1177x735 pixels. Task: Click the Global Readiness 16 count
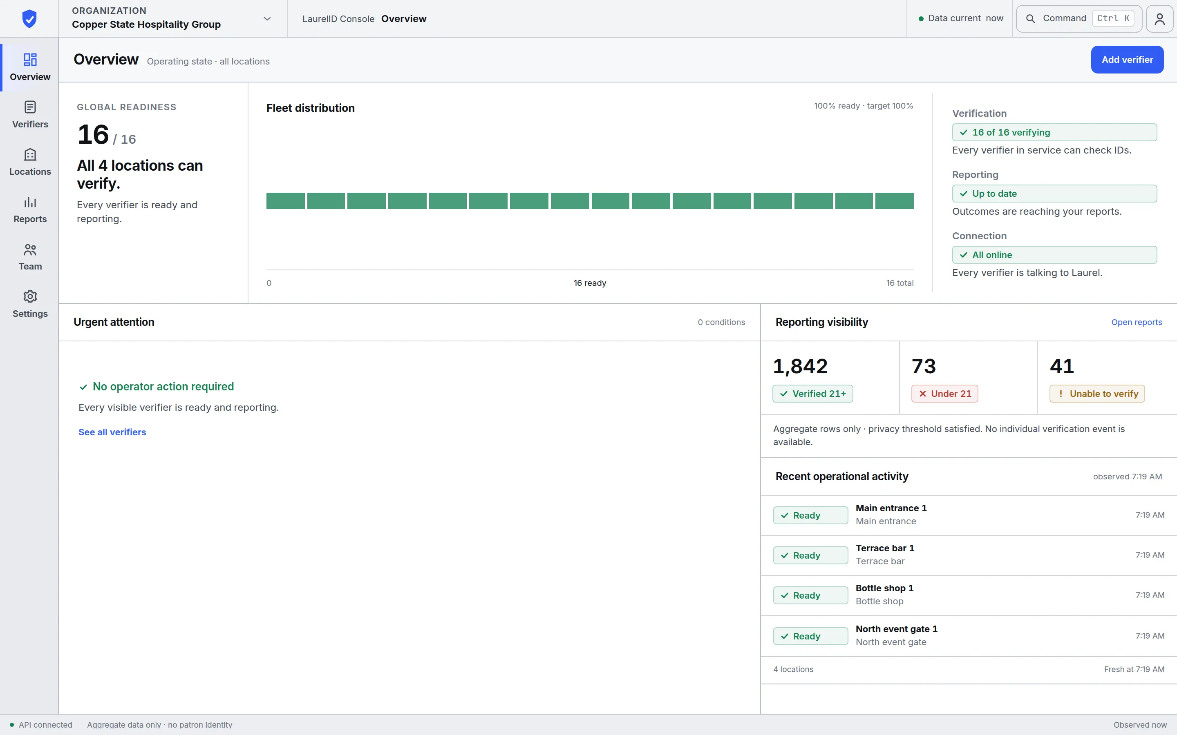pyautogui.click(x=93, y=135)
